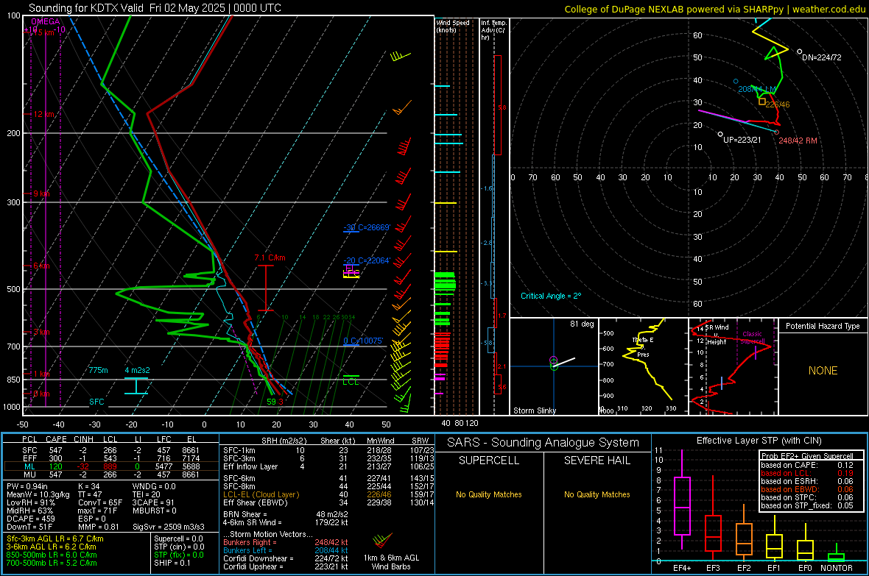Click the Storm Slinky panel label

click(x=534, y=410)
